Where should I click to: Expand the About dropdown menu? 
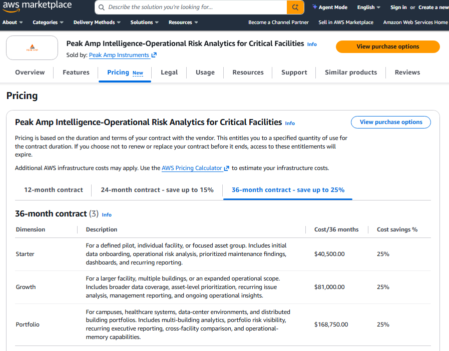(x=13, y=22)
